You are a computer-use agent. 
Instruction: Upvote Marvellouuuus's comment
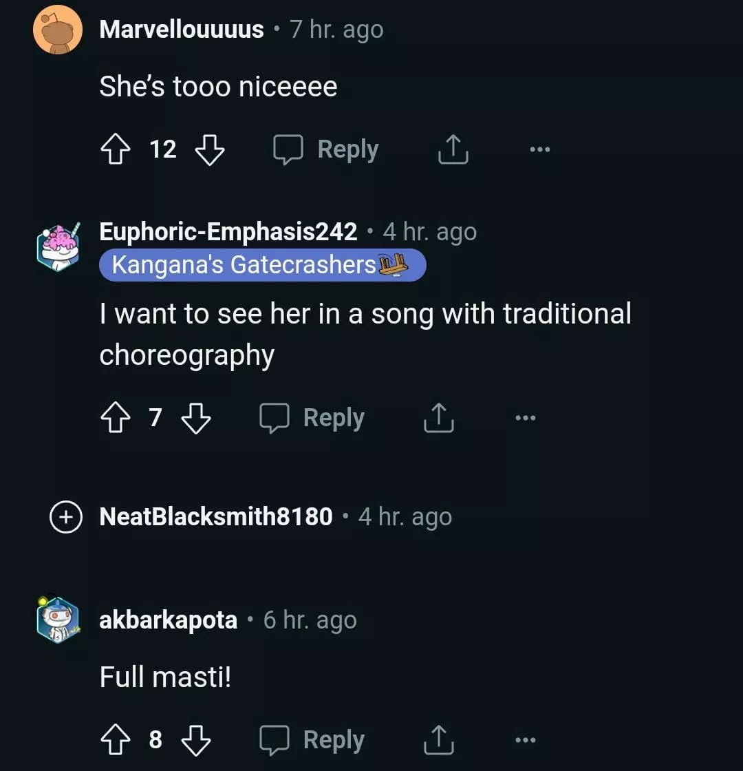tap(115, 149)
